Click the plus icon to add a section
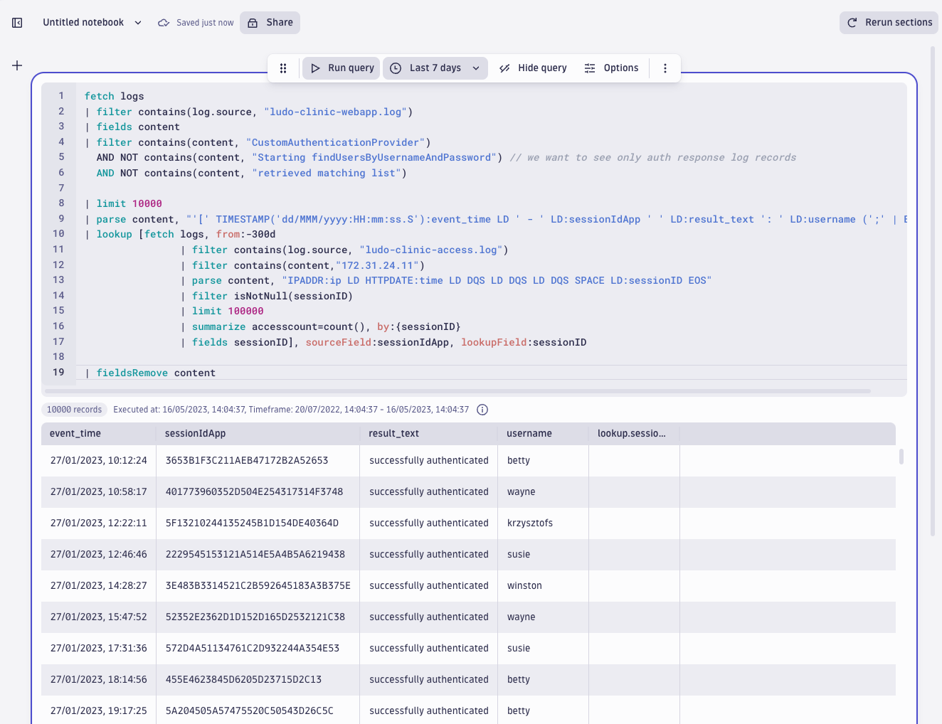Viewport: 942px width, 724px height. coord(17,65)
